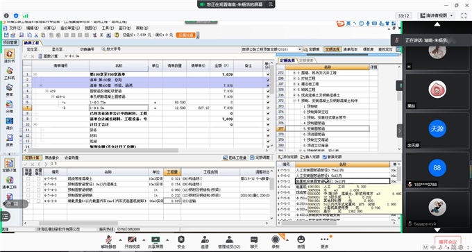
Task: Toggle checkbox on row 4 (419)
Action: pos(268,91)
